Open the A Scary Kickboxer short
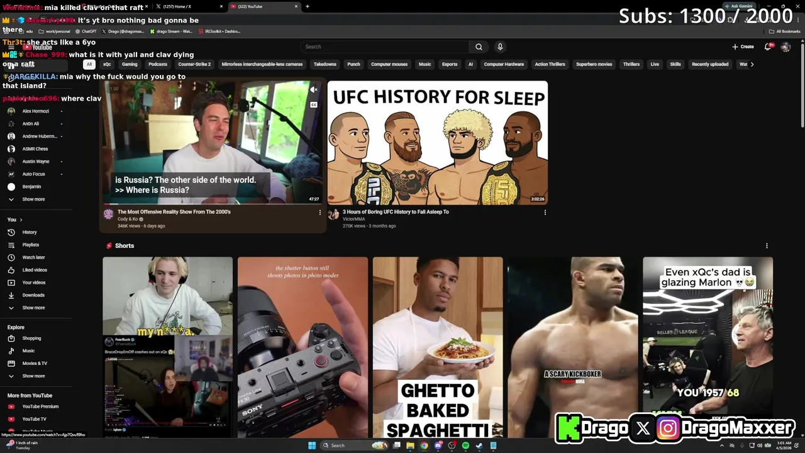Viewport: 805px width, 453px height. point(572,347)
